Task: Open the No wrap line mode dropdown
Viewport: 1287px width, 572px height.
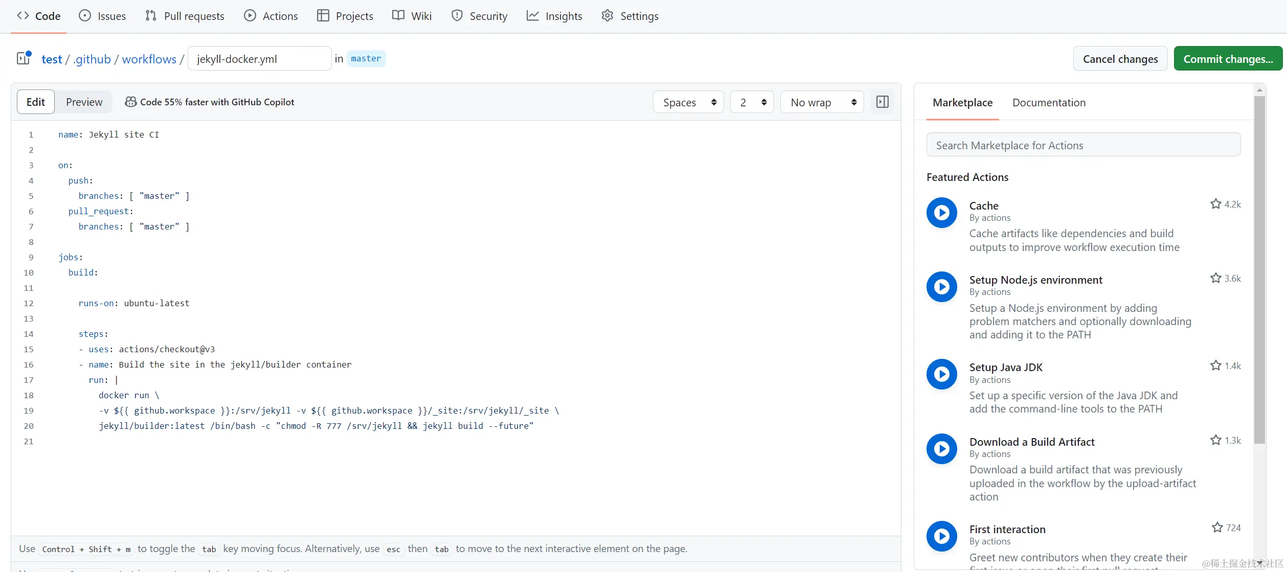Action: [822, 102]
